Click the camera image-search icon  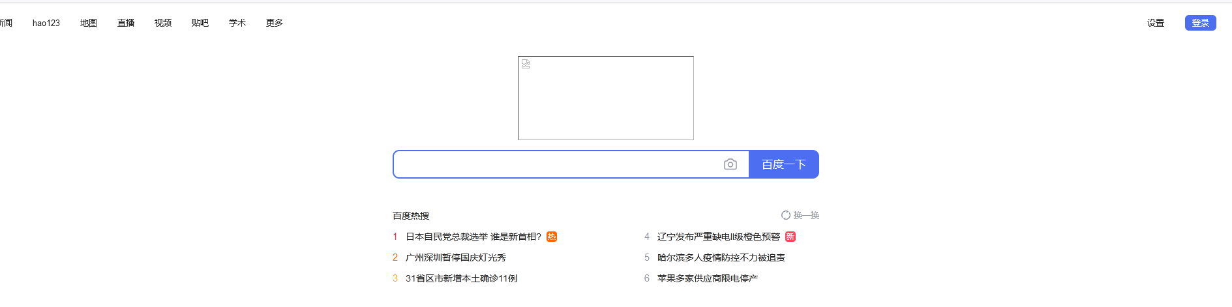[x=730, y=164]
